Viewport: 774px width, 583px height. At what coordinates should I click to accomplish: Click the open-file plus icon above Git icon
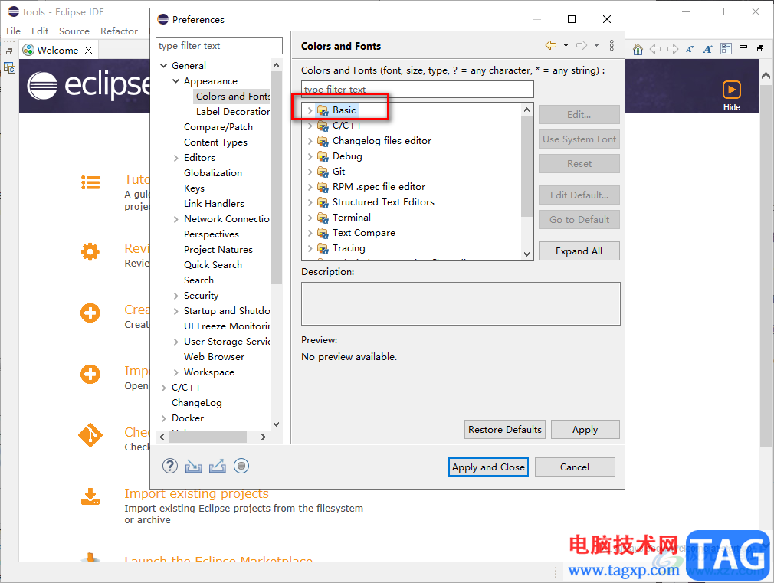pos(90,374)
